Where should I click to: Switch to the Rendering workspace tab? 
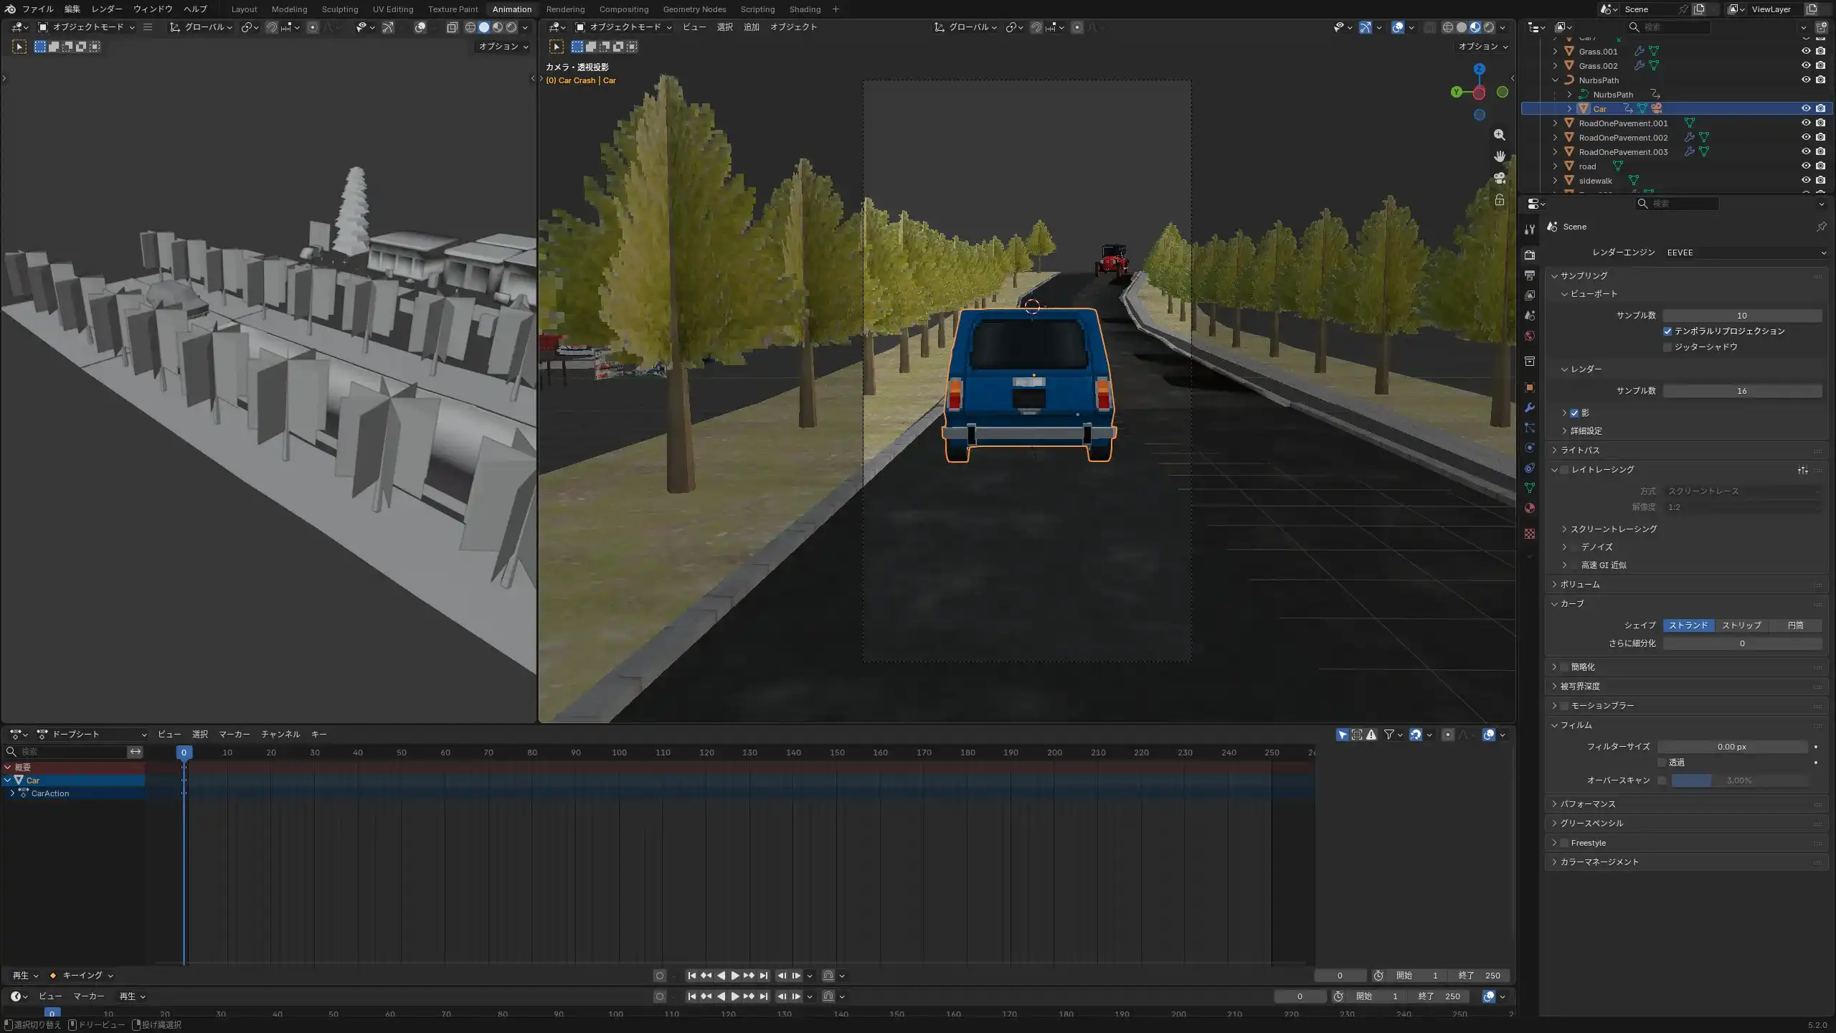click(x=565, y=9)
